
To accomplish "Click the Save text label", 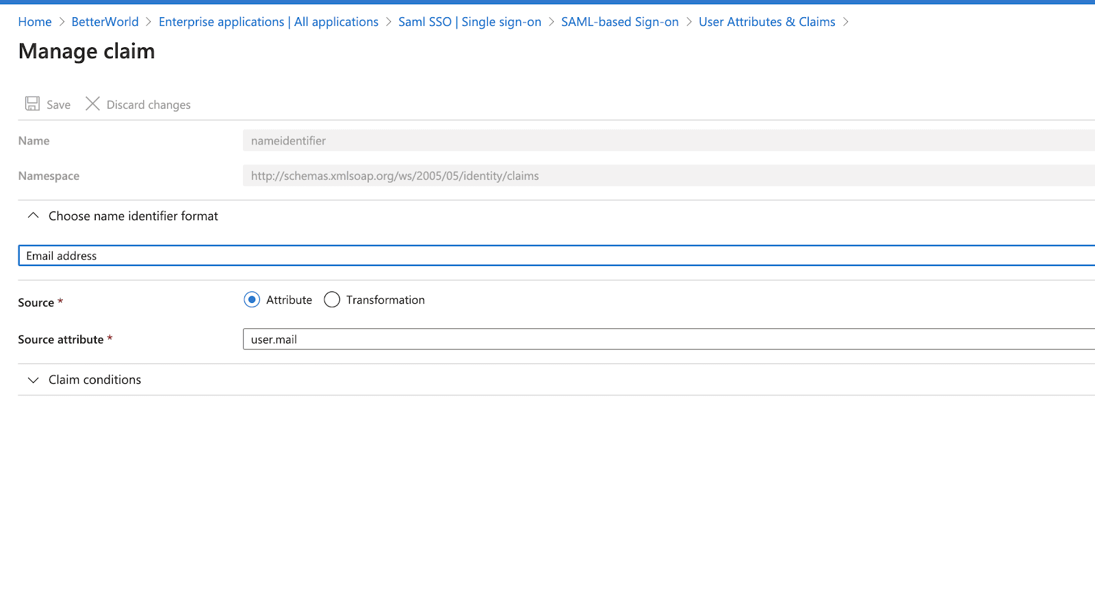I will pyautogui.click(x=59, y=105).
